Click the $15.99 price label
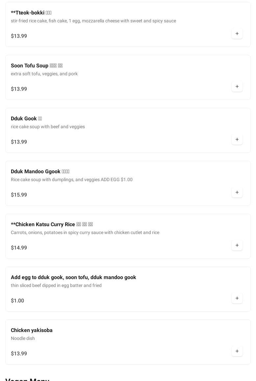This screenshot has width=256, height=381. pos(19,195)
